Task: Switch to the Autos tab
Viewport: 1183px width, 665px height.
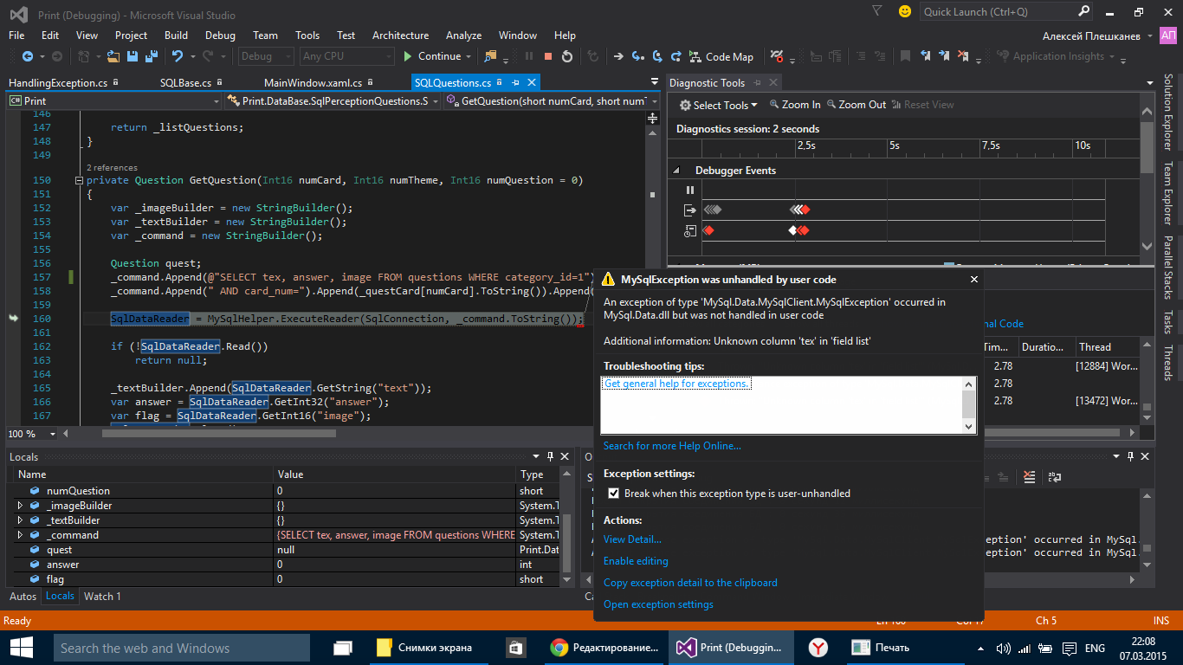Action: 23,596
